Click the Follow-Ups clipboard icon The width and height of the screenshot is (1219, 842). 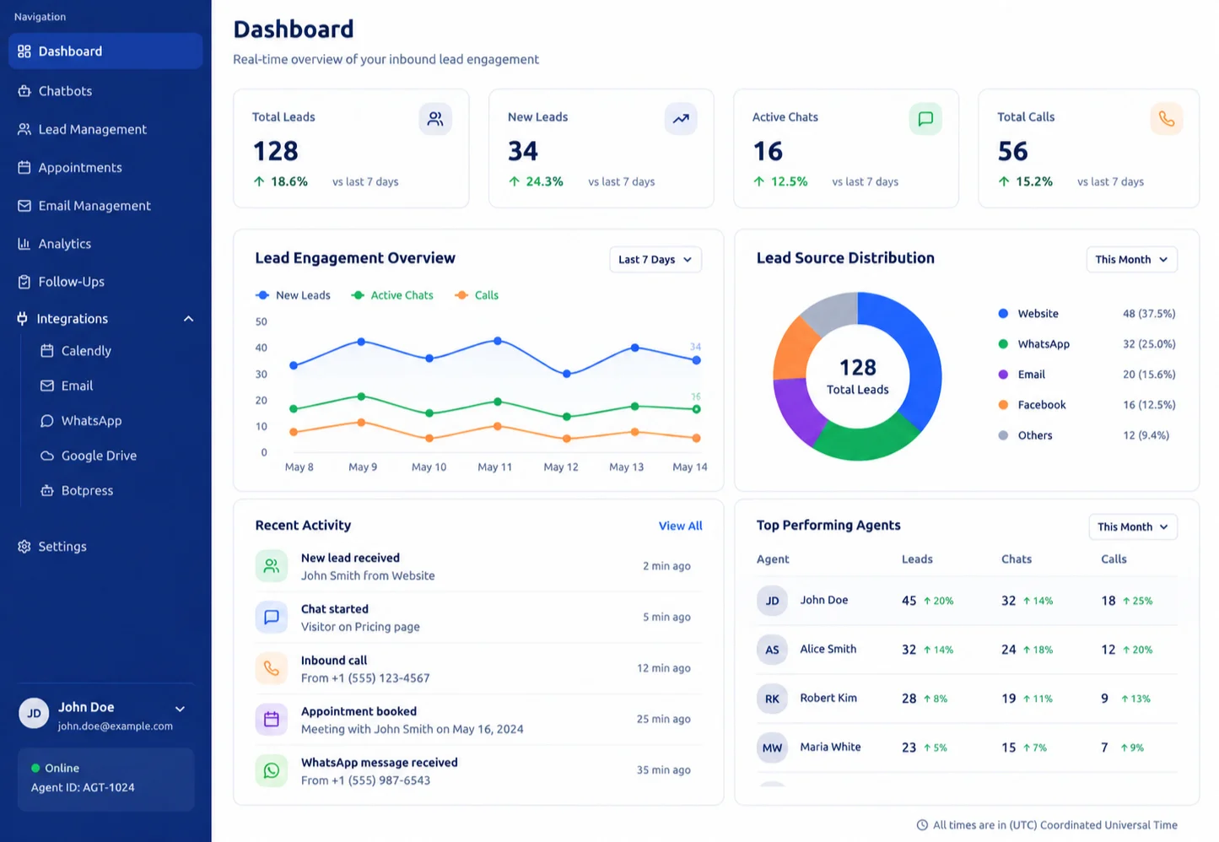click(24, 282)
